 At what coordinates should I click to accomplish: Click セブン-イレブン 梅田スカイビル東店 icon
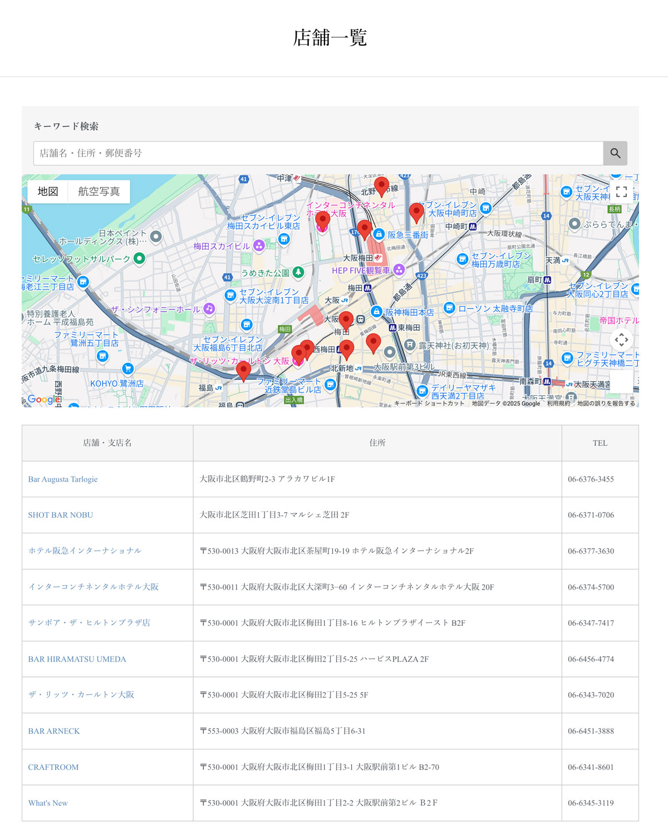(284, 239)
